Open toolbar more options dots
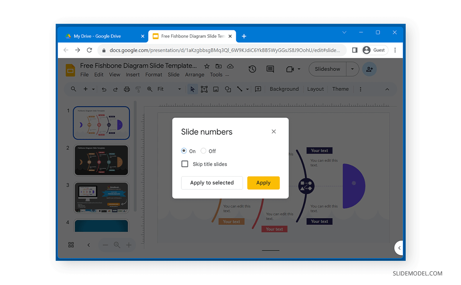Viewport: 461px width, 285px height. (360, 89)
